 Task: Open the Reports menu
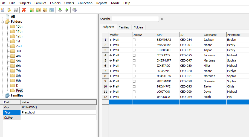(102, 3)
